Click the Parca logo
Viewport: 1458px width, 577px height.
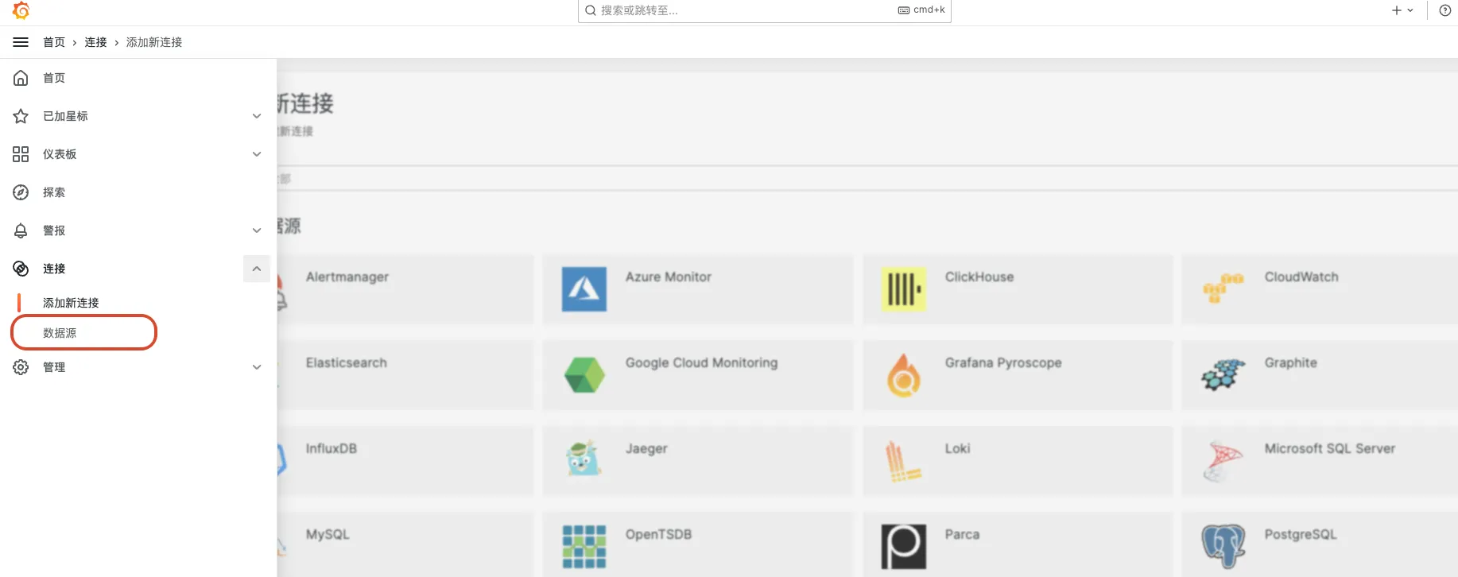[904, 547]
